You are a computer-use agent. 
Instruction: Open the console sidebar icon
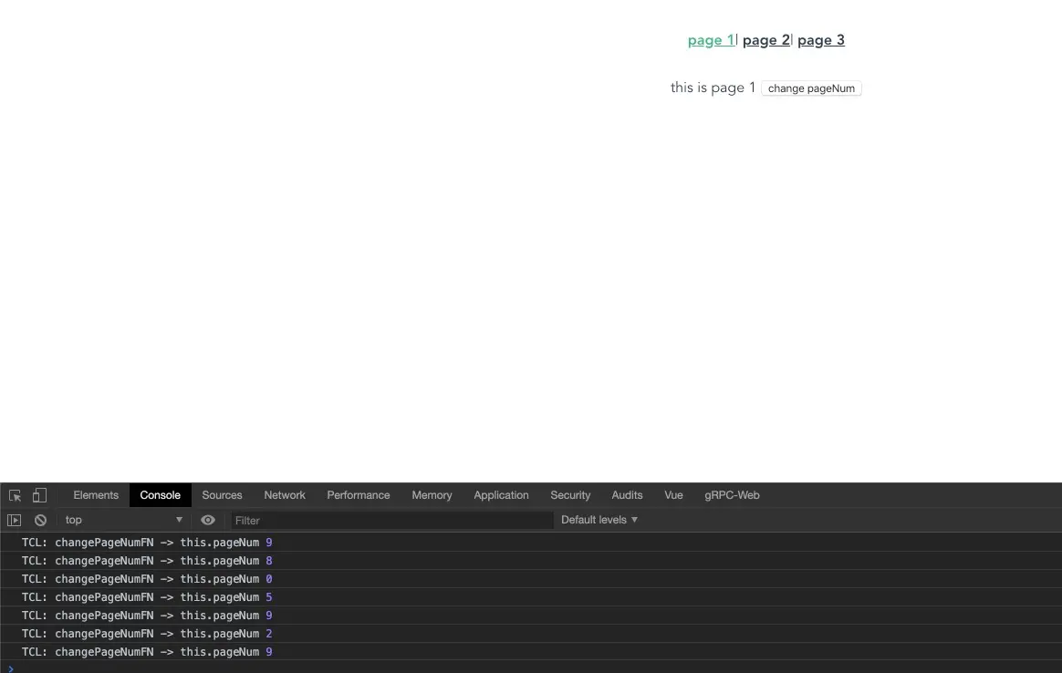click(x=14, y=519)
